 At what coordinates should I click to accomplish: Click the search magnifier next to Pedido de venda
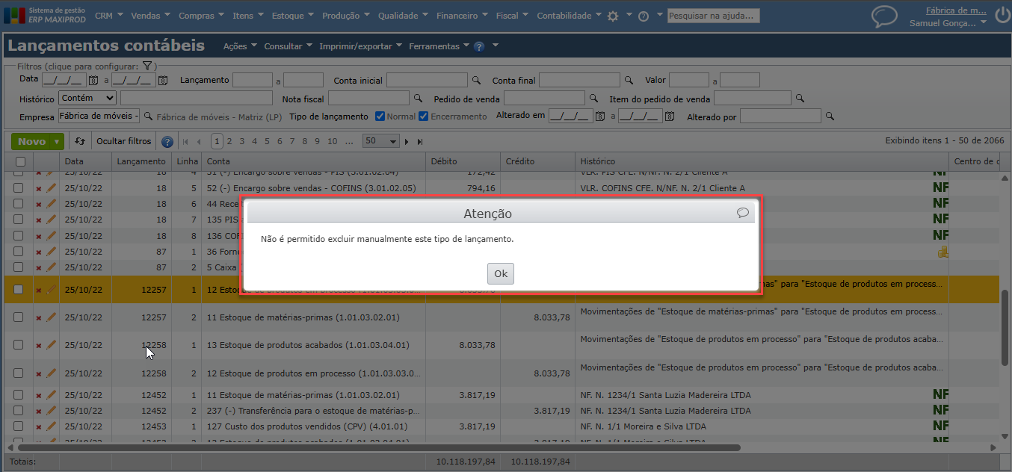pos(593,98)
